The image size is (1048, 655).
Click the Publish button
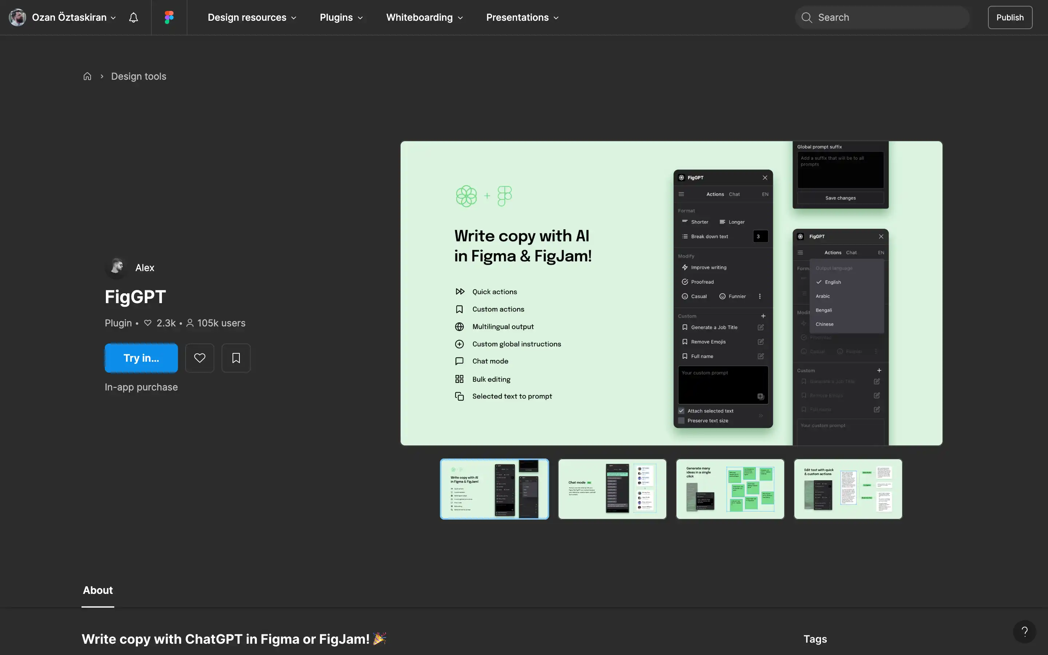tap(1010, 17)
